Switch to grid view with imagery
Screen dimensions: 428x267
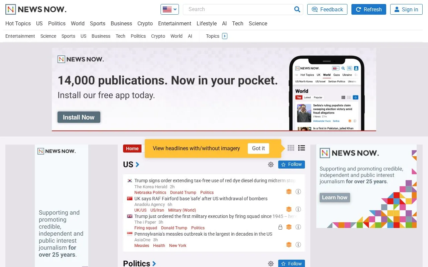click(x=291, y=148)
